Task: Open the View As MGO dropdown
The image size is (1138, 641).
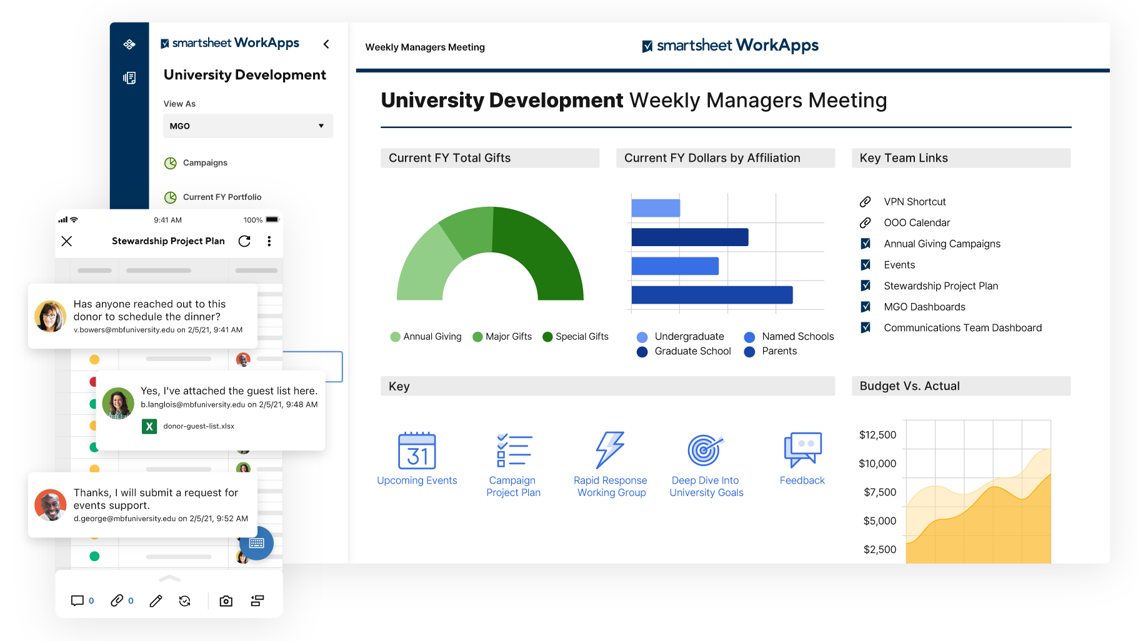Action: 247,126
